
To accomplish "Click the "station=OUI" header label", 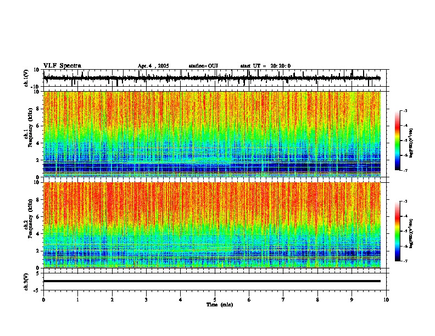I will (x=203, y=66).
